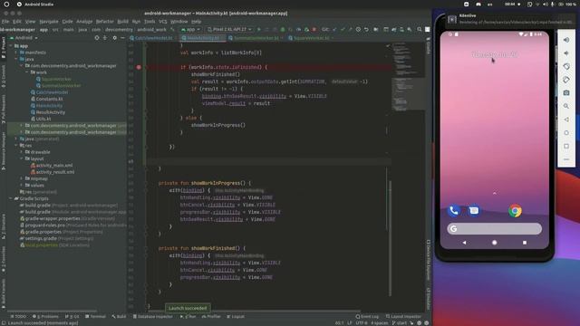The image size is (580, 326).
Task: Open the Profiler tool window
Action: [x=211, y=316]
